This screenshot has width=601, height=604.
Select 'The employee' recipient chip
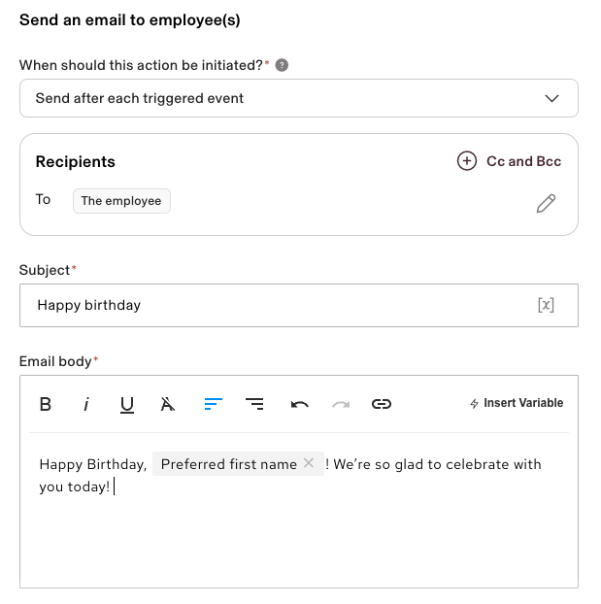(121, 201)
